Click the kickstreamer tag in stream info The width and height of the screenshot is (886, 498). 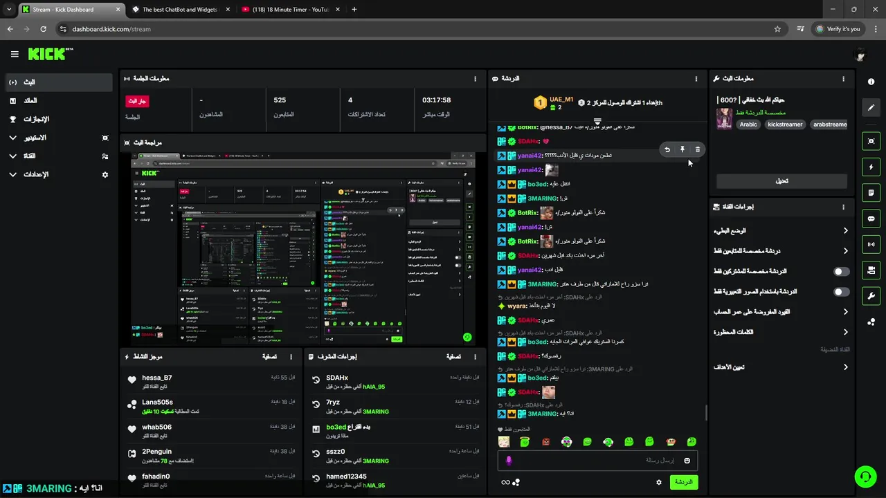(785, 124)
